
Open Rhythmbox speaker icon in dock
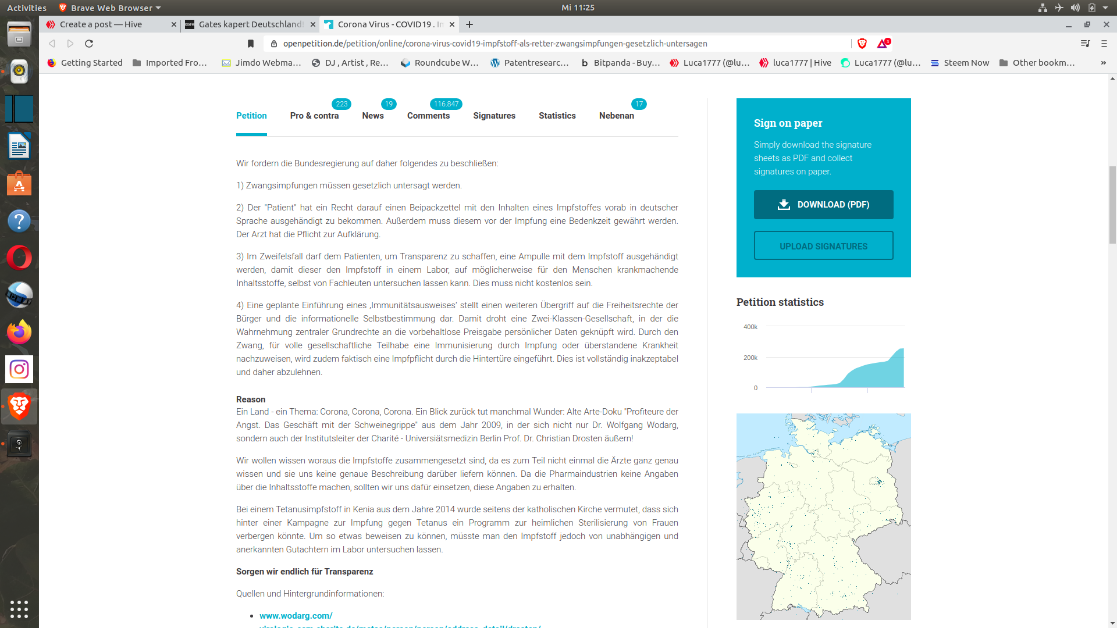pos(19,71)
